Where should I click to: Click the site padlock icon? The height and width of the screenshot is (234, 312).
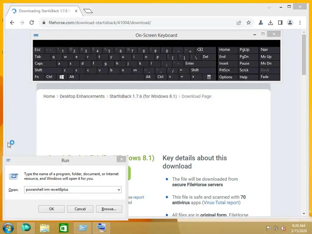click(44, 23)
